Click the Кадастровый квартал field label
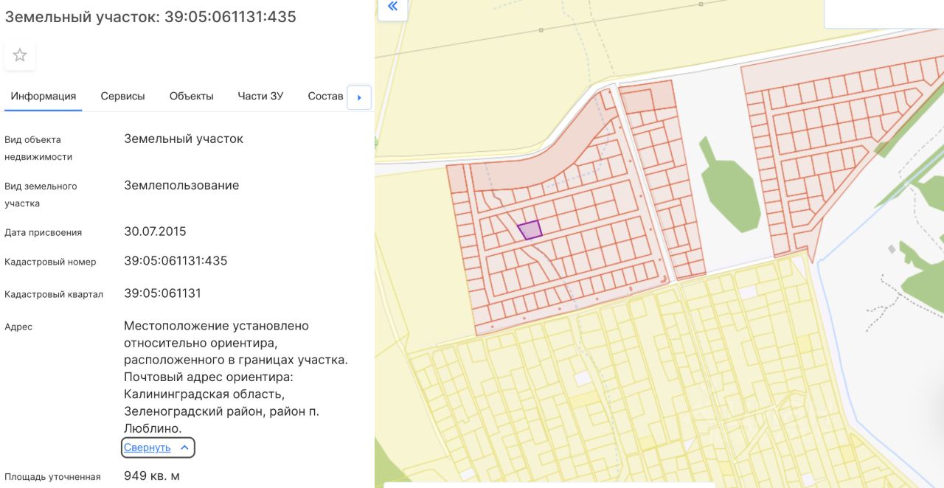Screen dimensions: 944x488 [x=54, y=294]
